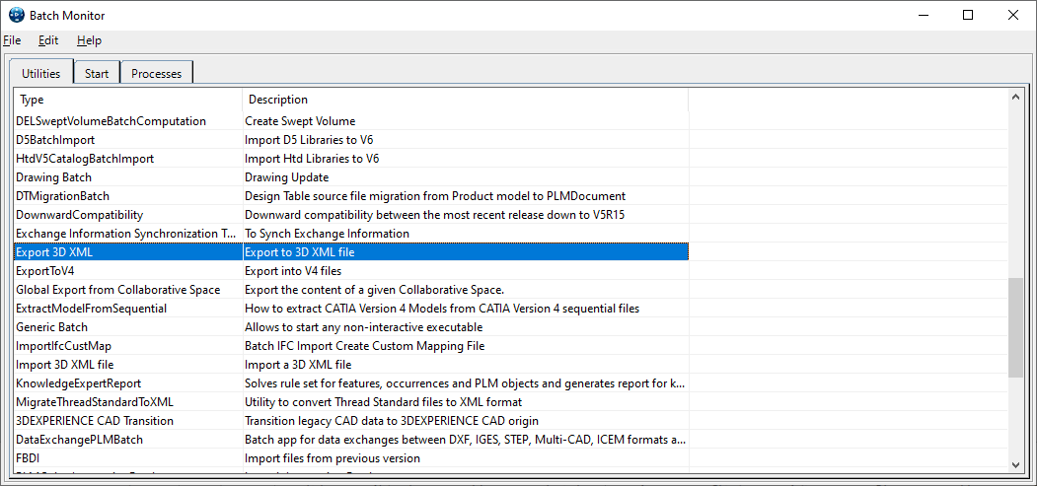Open the File menu

12,40
